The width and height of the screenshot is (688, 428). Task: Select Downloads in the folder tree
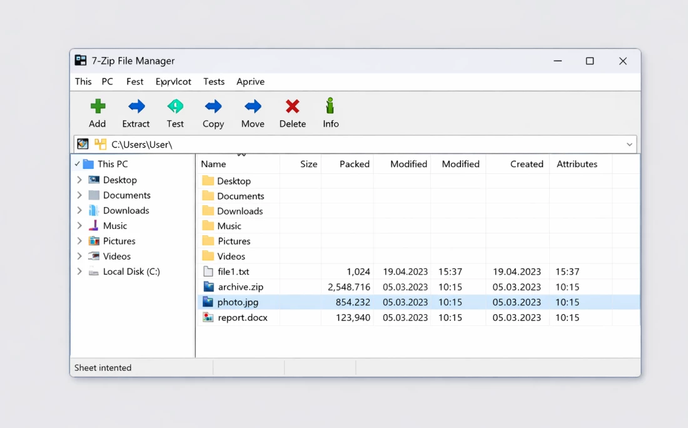[x=126, y=210]
